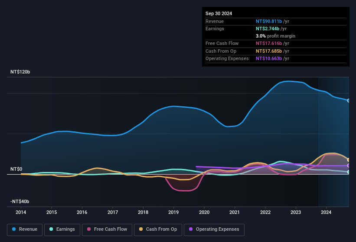Click the pink Free Cash Flow dot

coord(89,229)
